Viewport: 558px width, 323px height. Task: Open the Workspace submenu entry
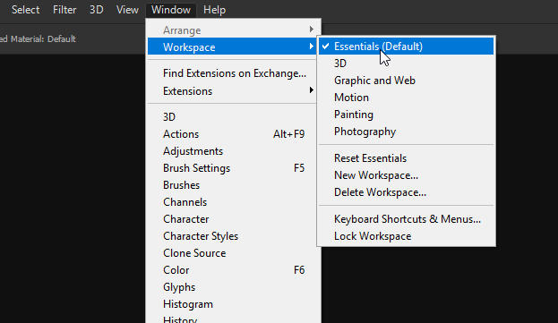232,47
